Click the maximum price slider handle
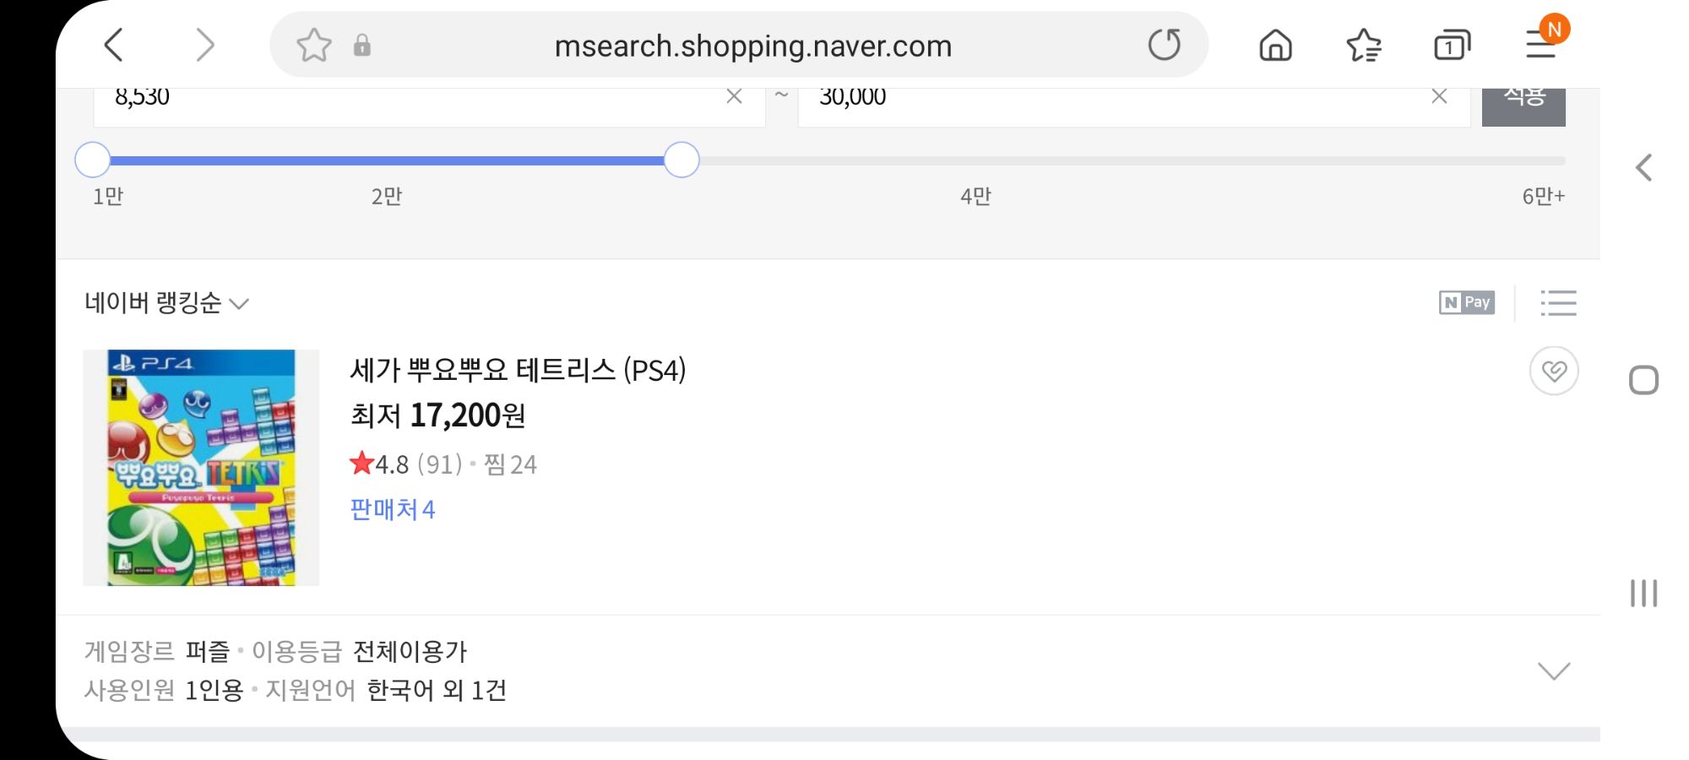Image resolution: width=1689 pixels, height=760 pixels. (x=682, y=160)
